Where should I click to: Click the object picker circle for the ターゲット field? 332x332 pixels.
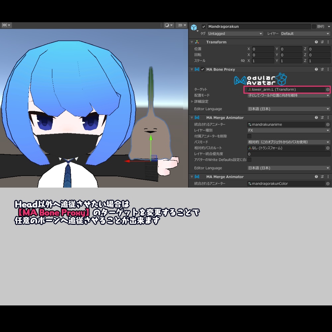[328, 89]
